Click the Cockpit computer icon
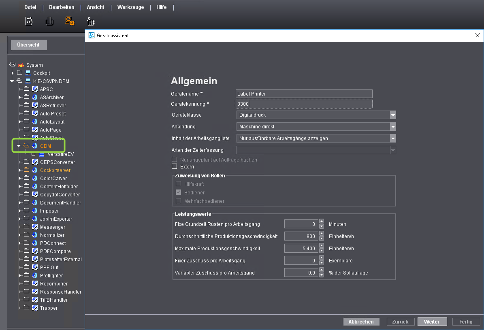Screen dimensions: 484x330 [x=28, y=73]
